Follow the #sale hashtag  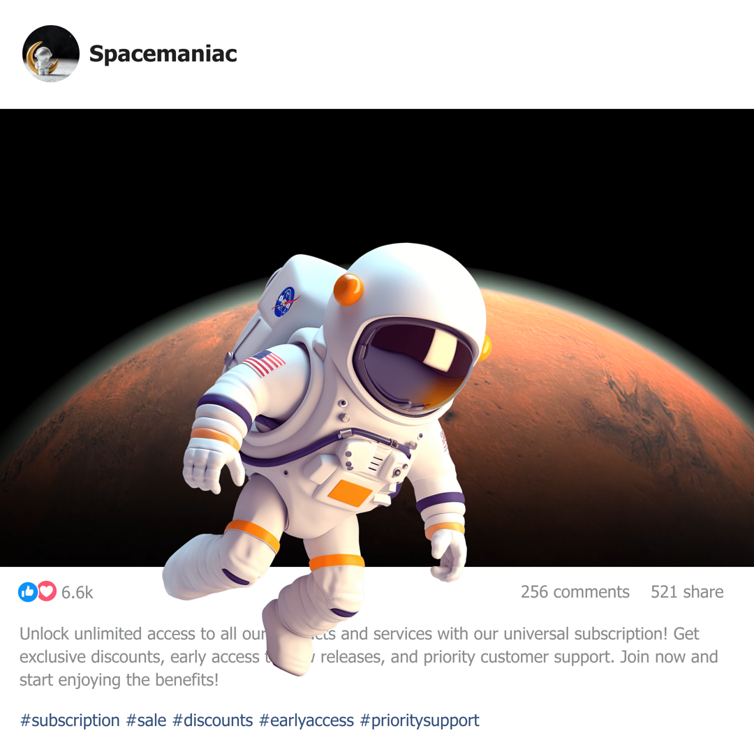pos(146,720)
